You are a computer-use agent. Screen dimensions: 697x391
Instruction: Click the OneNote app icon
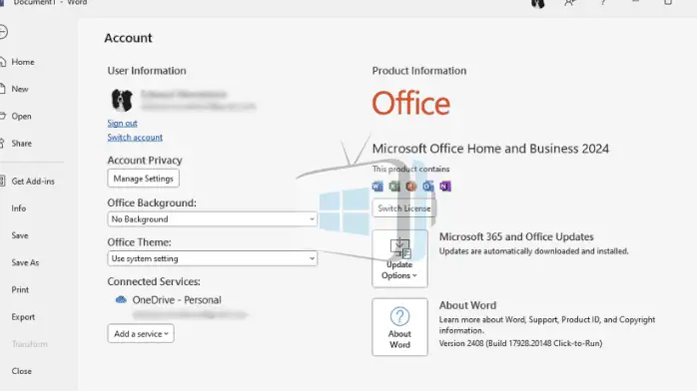tap(445, 186)
